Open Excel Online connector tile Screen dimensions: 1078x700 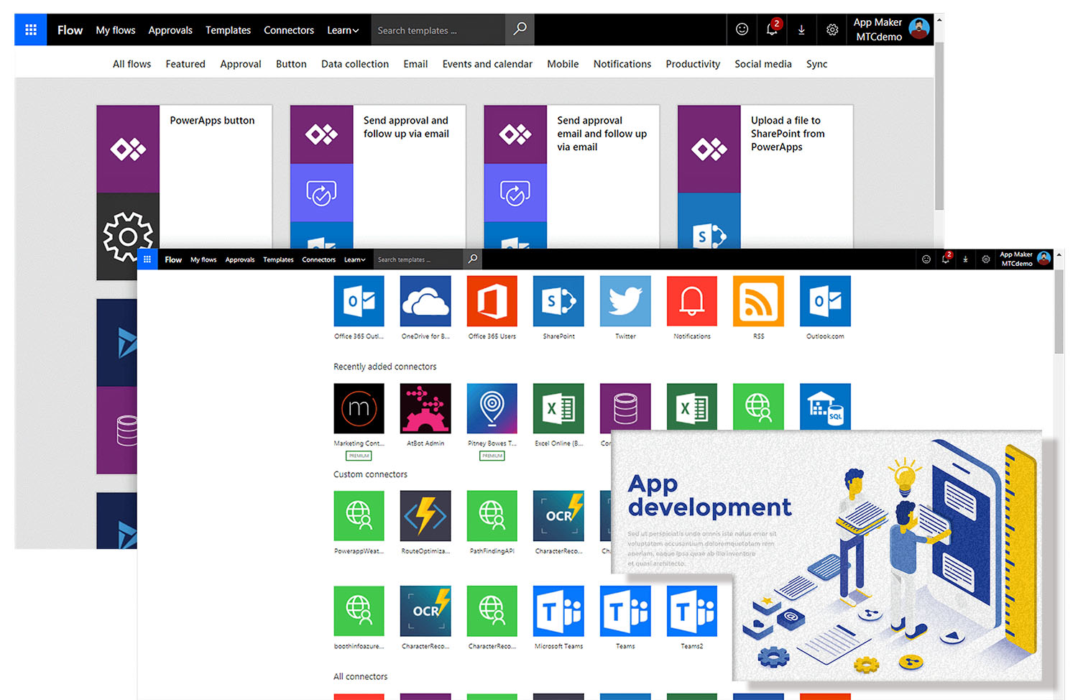coord(558,408)
